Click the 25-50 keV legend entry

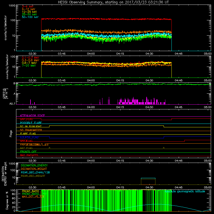(29, 14)
